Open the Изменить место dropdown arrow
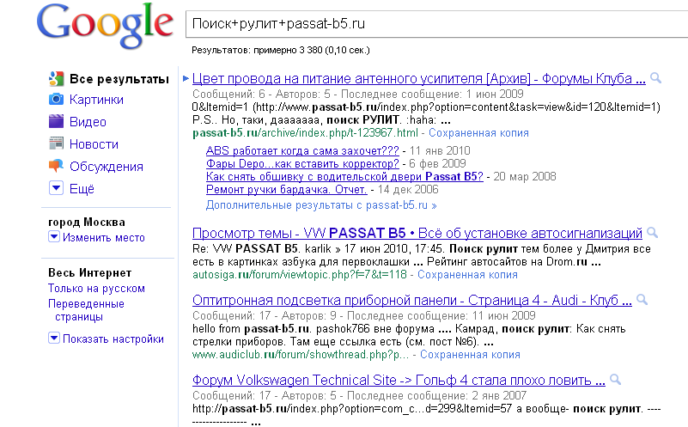 [x=54, y=237]
